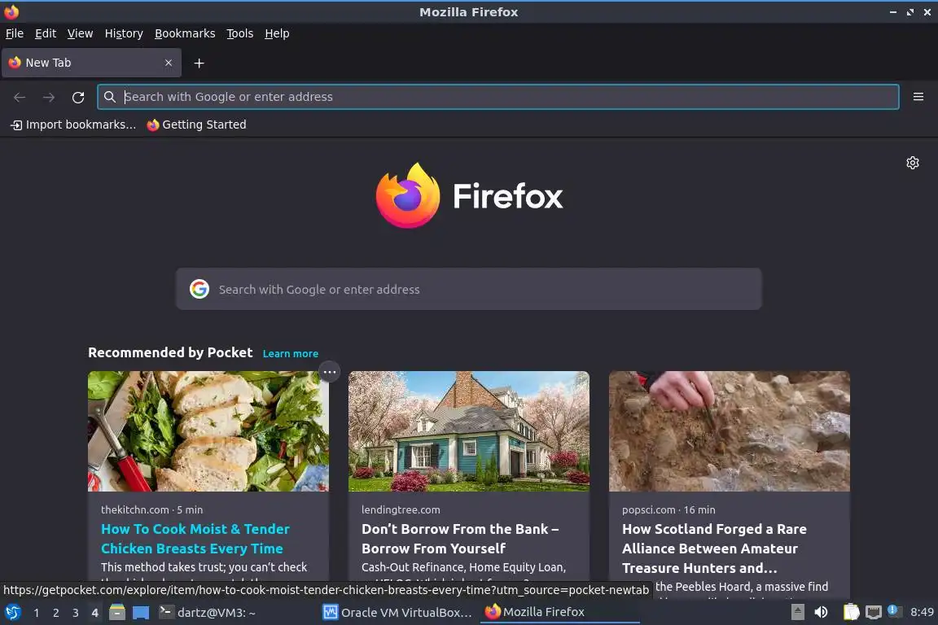
Task: Open the File menu
Action: [15, 33]
